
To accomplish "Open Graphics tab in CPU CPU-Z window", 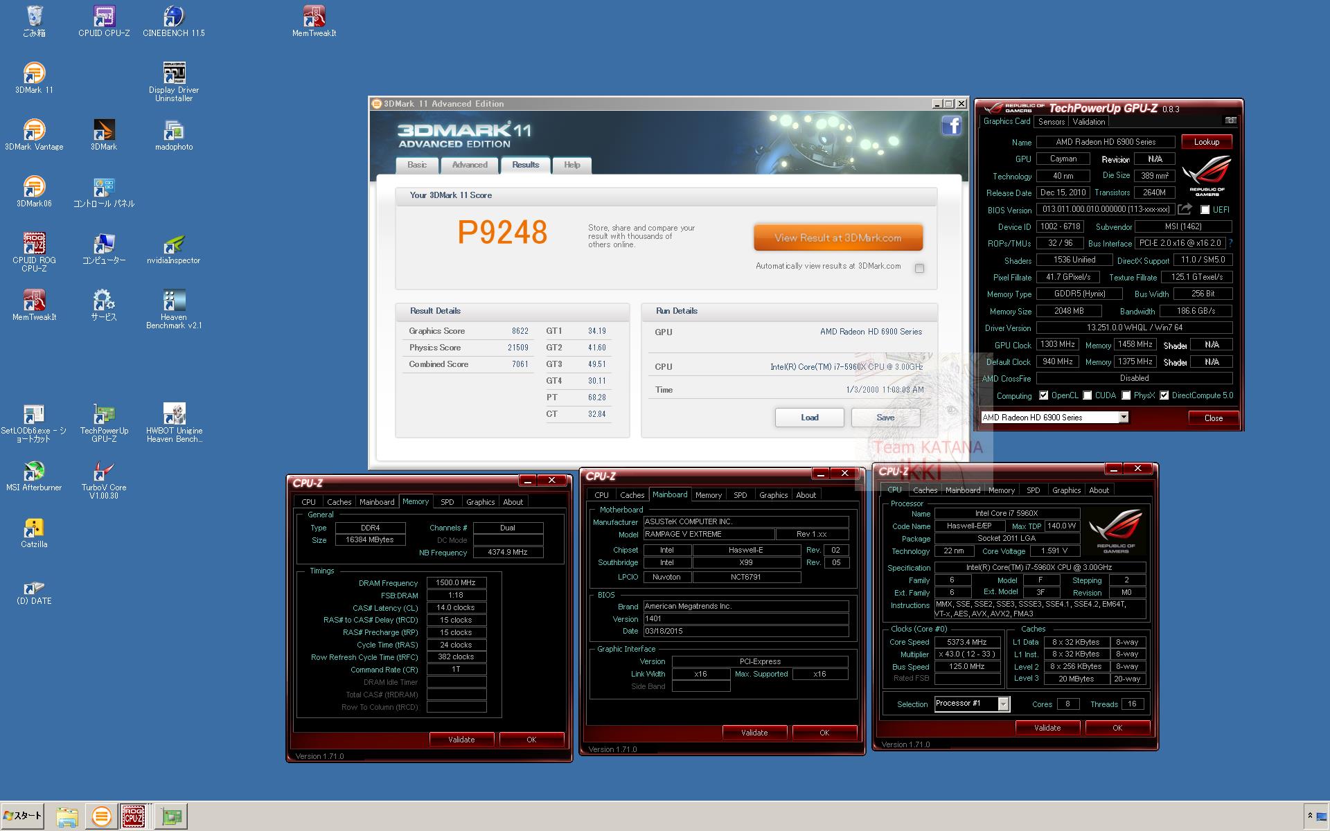I will coord(1066,490).
